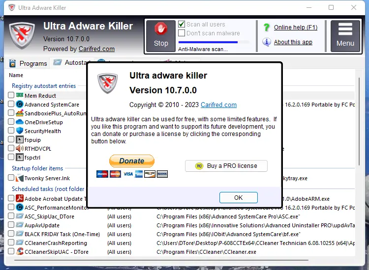Switch to the Programs tab
This screenshot has width=369, height=270.
click(28, 63)
